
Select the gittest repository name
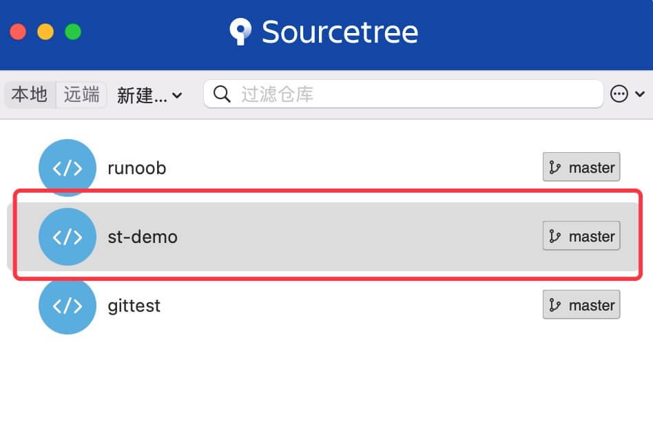134,306
